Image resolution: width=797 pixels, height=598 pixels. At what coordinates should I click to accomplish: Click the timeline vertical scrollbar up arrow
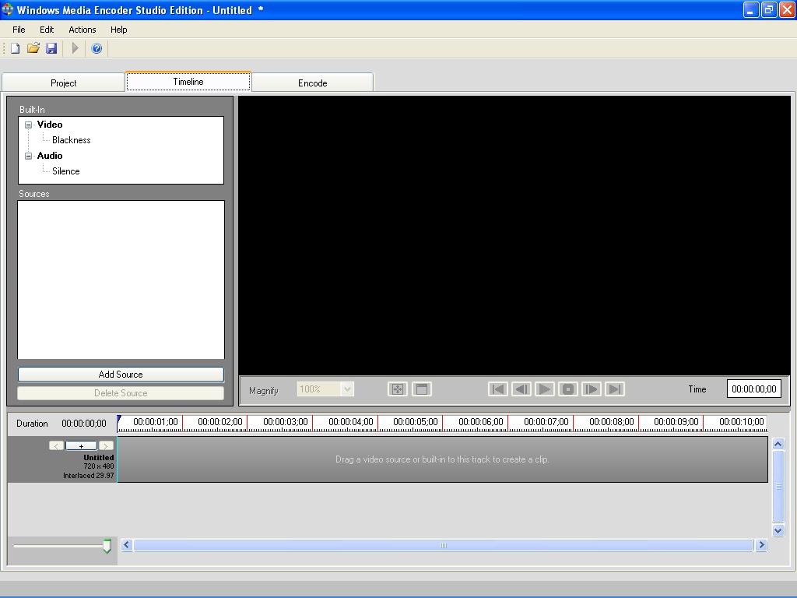[x=778, y=445]
